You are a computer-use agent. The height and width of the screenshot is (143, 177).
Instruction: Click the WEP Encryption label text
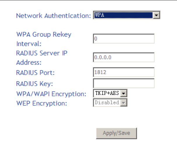pyautogui.click(x=41, y=103)
